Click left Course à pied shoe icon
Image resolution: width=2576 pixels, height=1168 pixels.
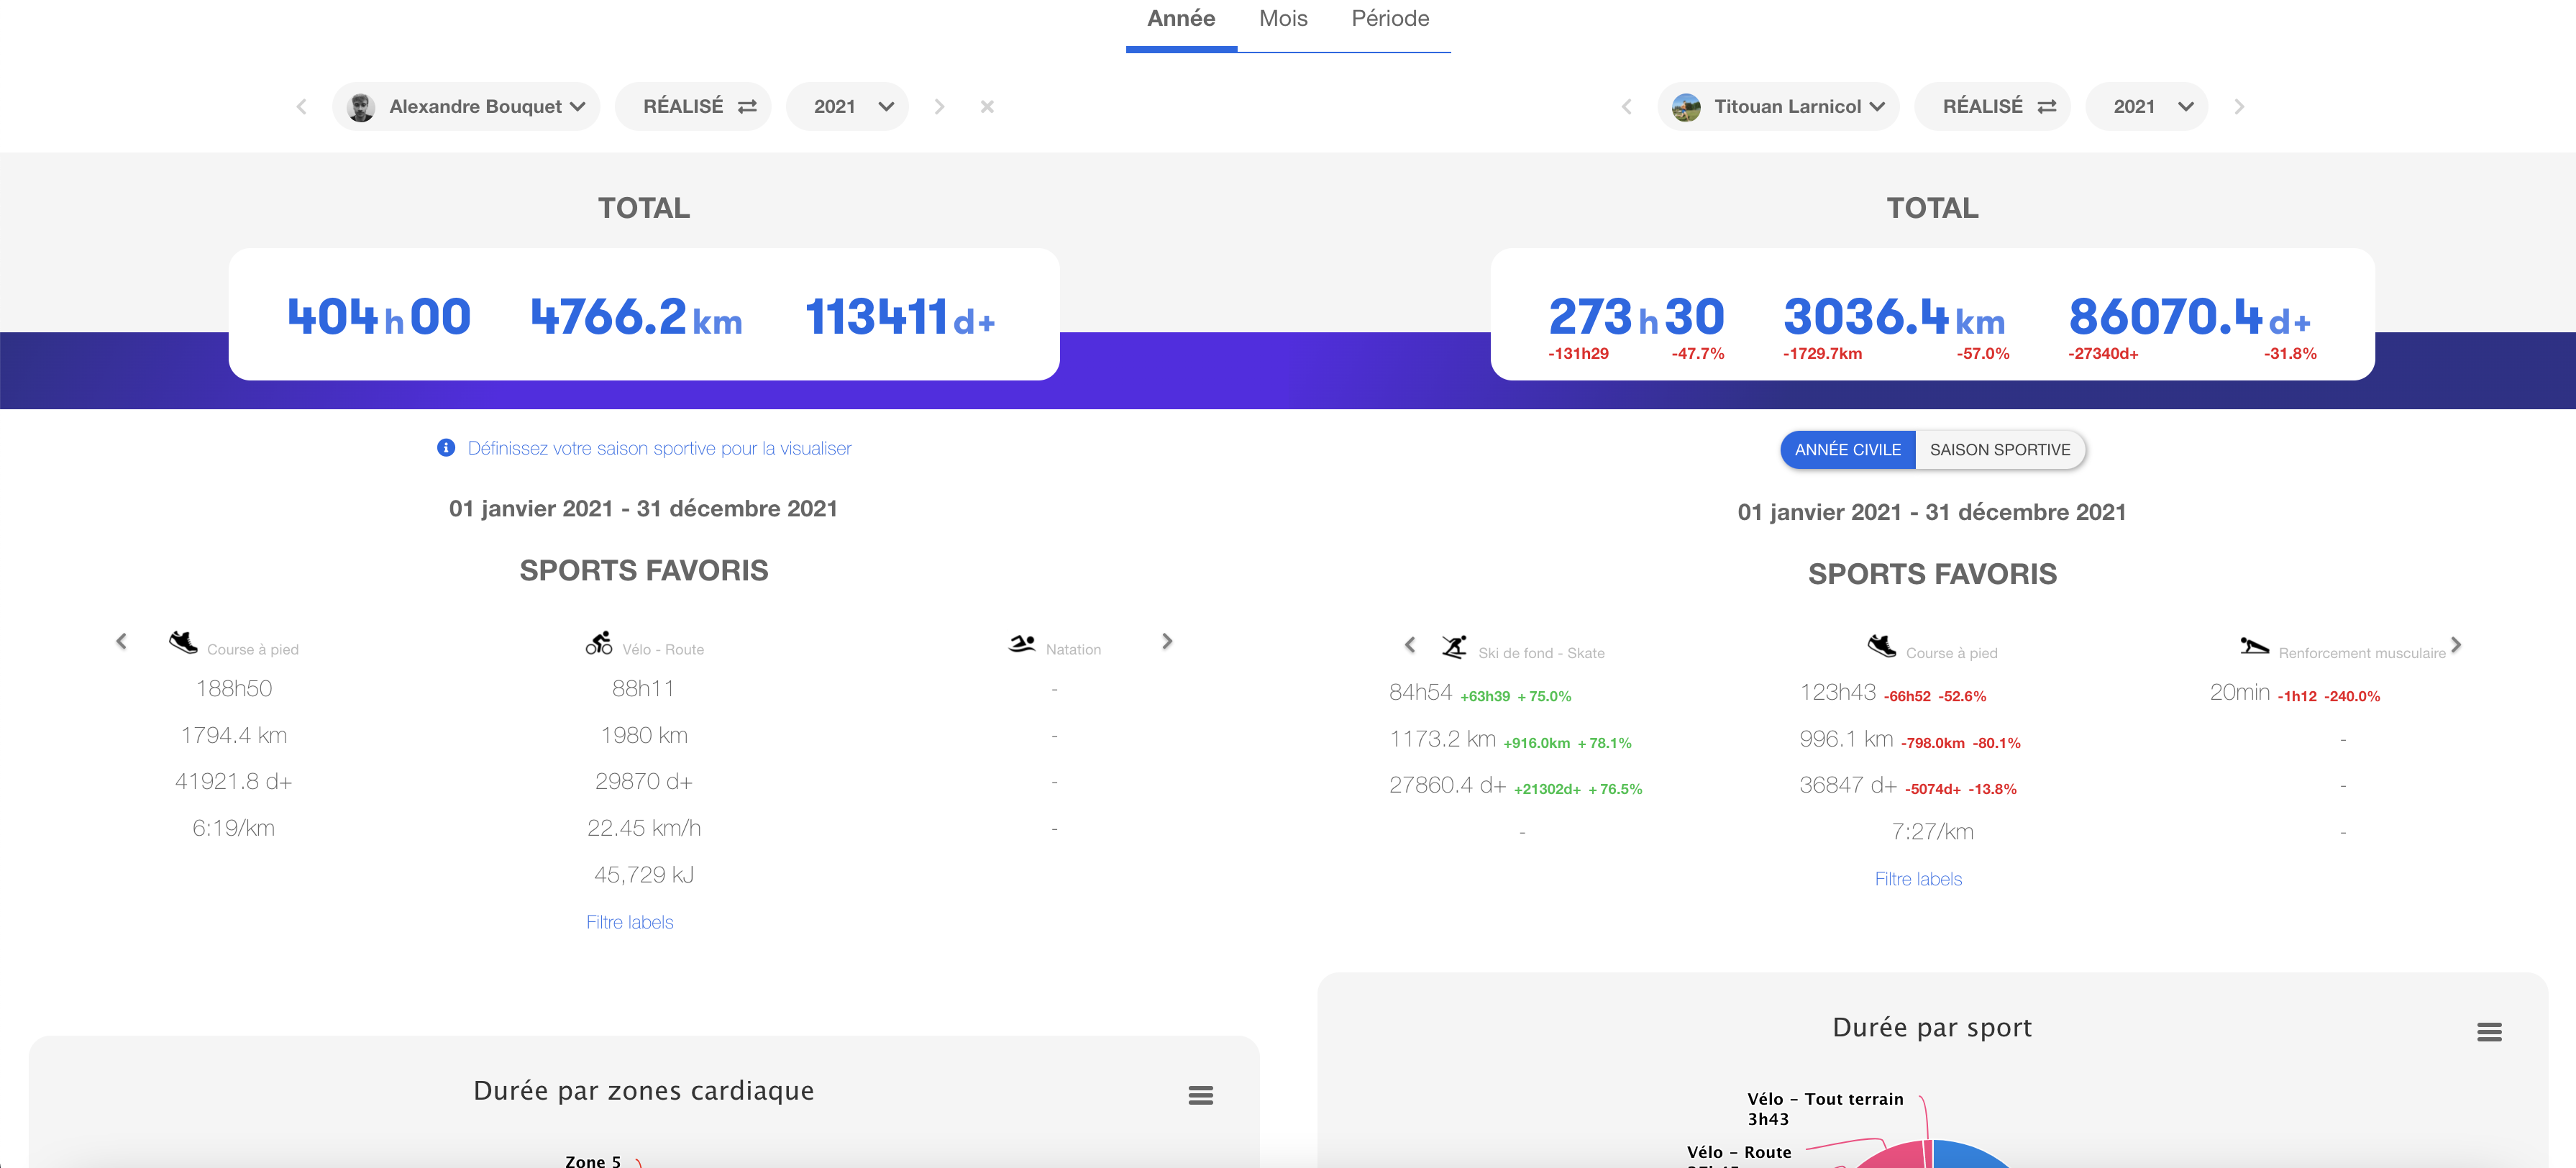pos(183,642)
